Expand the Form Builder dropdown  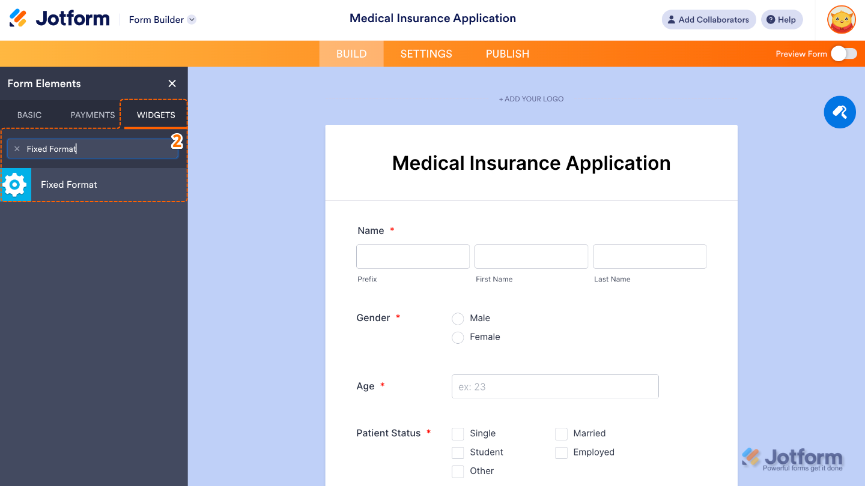tap(192, 19)
